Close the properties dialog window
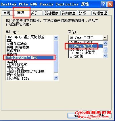 (x=110, y=4)
